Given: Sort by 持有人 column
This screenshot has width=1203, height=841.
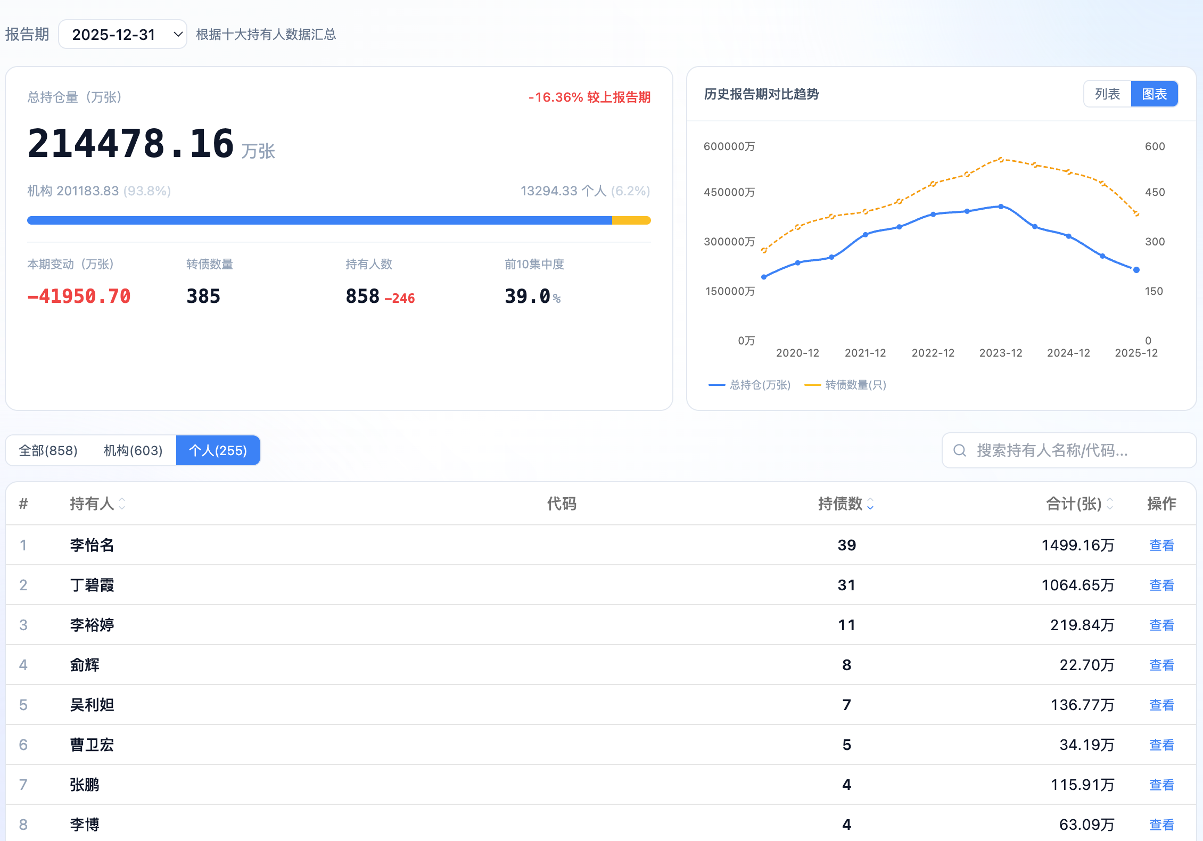Looking at the screenshot, I should 97,504.
